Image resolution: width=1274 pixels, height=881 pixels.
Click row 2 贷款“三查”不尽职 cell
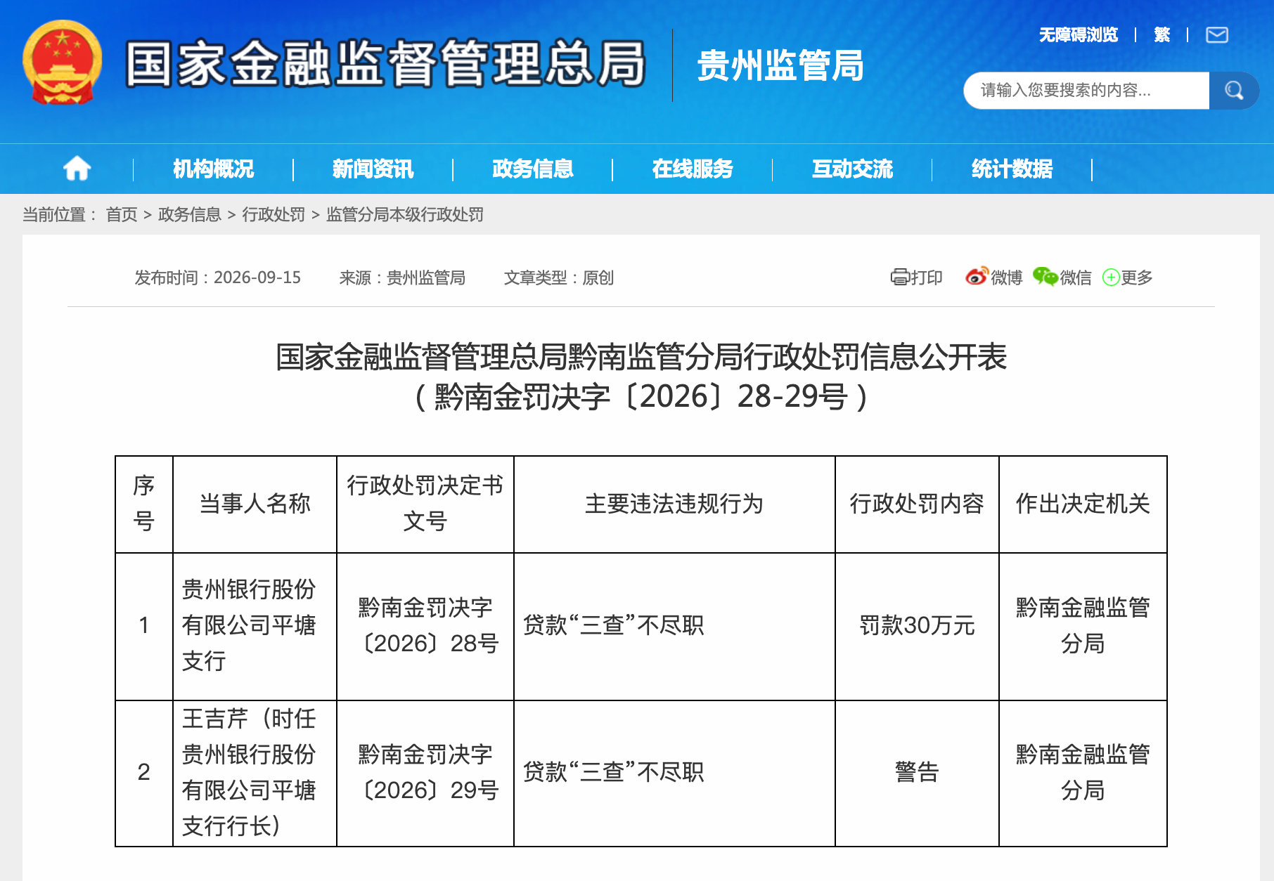click(x=674, y=772)
